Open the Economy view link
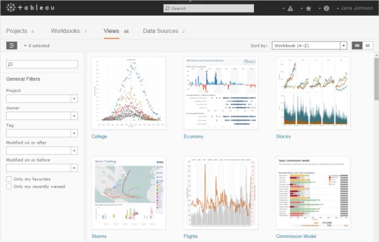 pos(193,137)
